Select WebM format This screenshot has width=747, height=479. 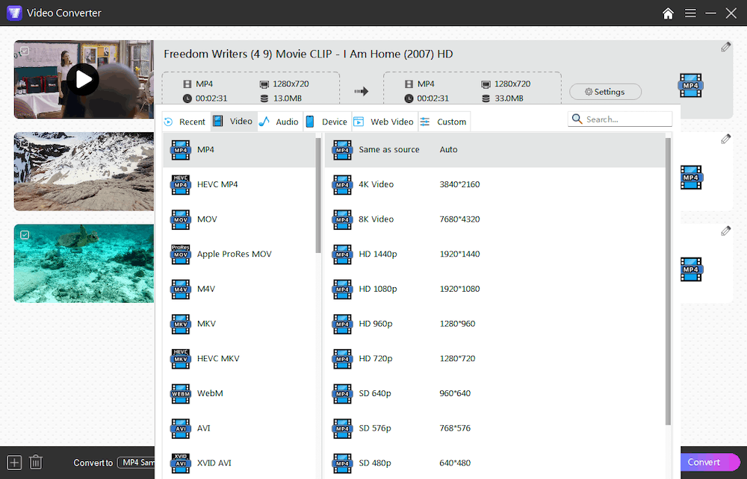tap(239, 393)
